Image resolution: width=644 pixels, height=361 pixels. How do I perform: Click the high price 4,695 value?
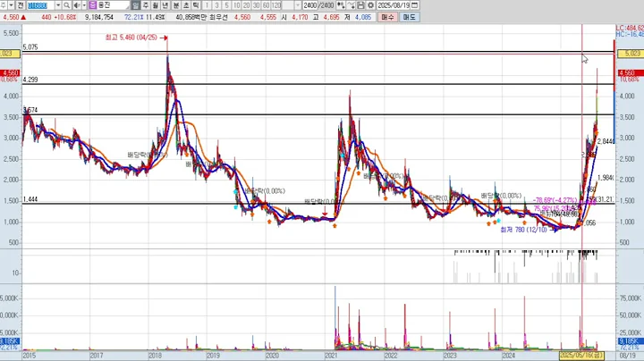tap(331, 17)
